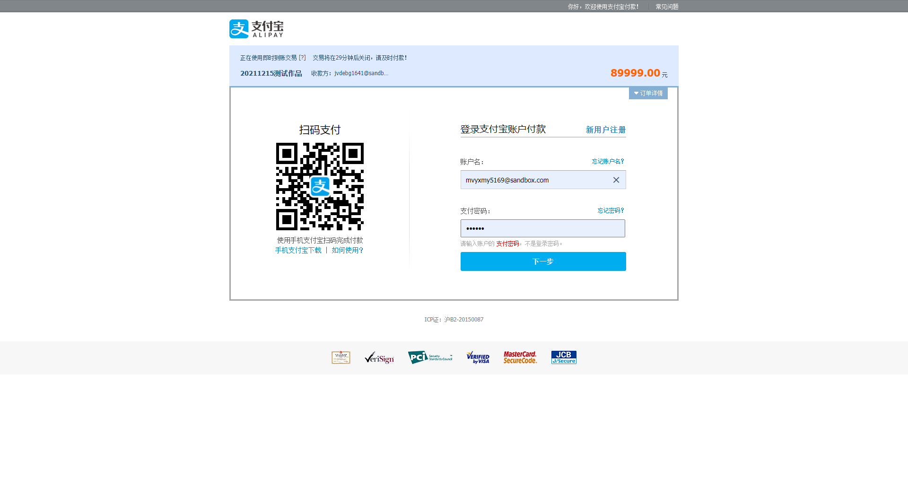Screen dimensions: 908x504
Task: Click the 扫码支付 heading
Action: coord(320,130)
